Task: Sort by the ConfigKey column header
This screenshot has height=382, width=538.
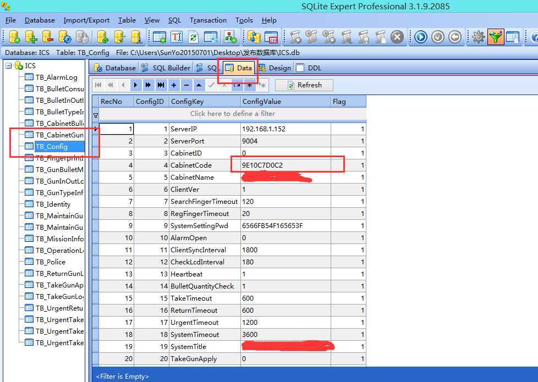Action: coord(205,102)
